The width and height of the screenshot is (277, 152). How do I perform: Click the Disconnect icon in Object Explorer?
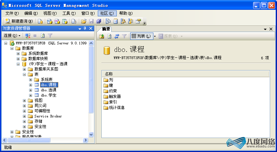tap(27, 36)
